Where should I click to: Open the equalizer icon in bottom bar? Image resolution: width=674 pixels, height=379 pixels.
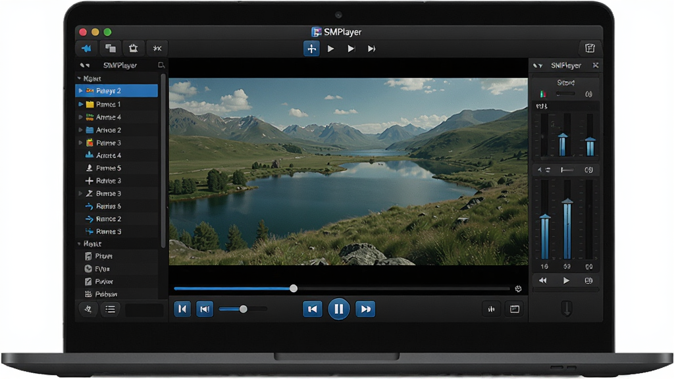[491, 309]
